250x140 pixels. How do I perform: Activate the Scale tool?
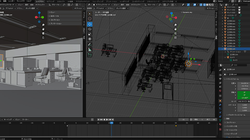(x=90, y=34)
